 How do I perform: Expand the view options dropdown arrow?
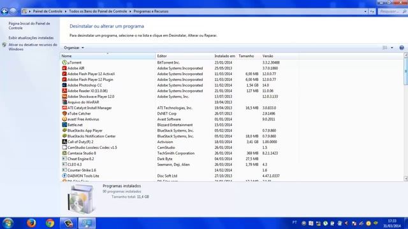pos(392,48)
